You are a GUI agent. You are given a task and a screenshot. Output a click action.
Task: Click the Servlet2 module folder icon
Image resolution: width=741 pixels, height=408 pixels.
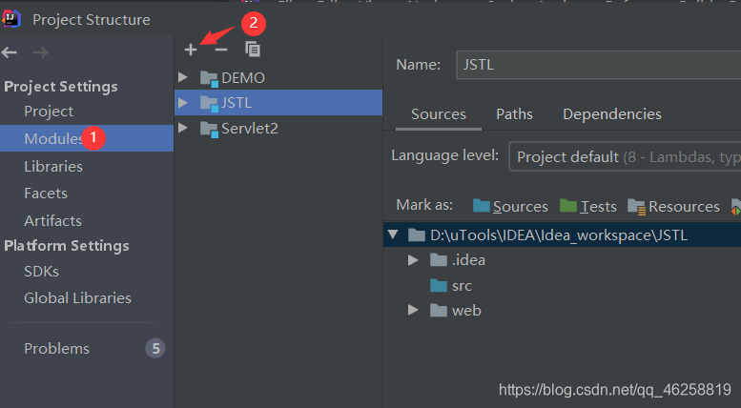coord(209,129)
